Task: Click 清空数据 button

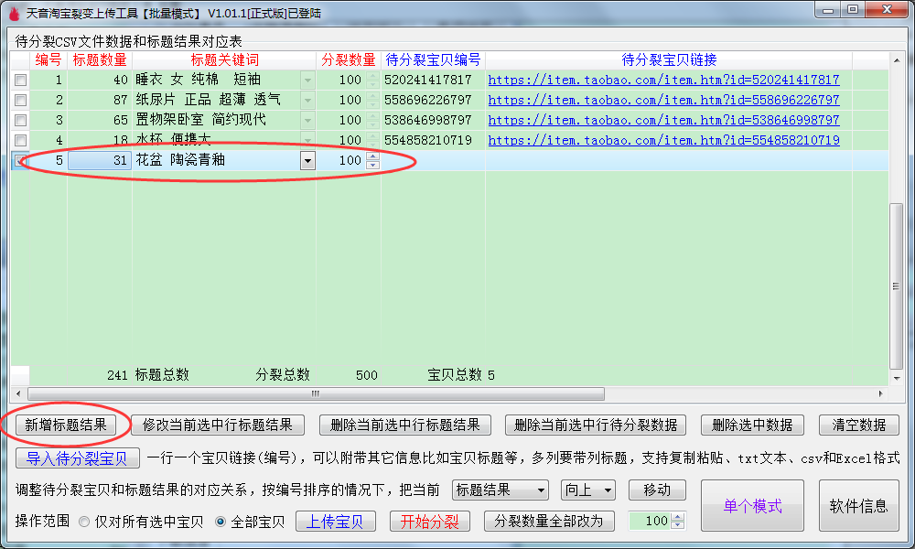Action: tap(858, 425)
